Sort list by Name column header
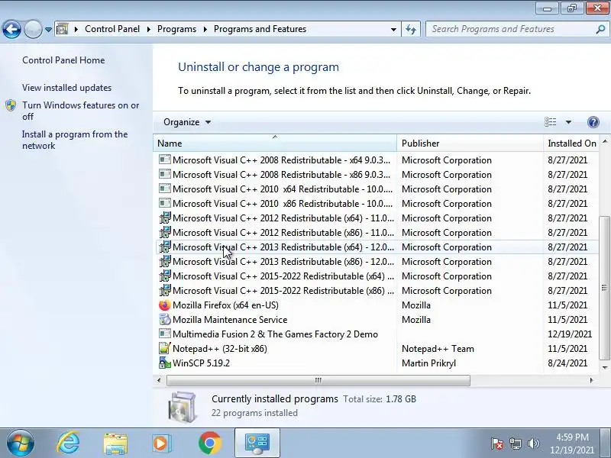This screenshot has width=611, height=458. 275,144
